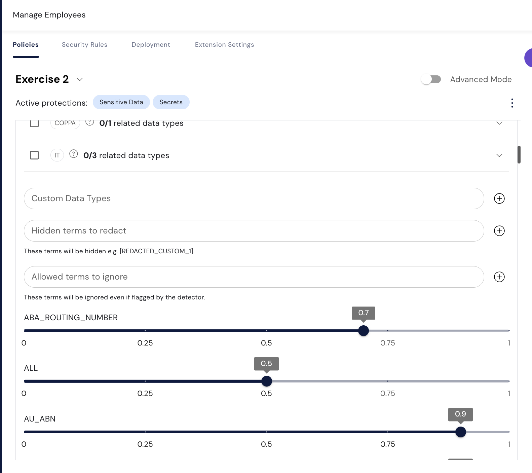
Task: Click the help icon next to IT
Action: point(73,154)
